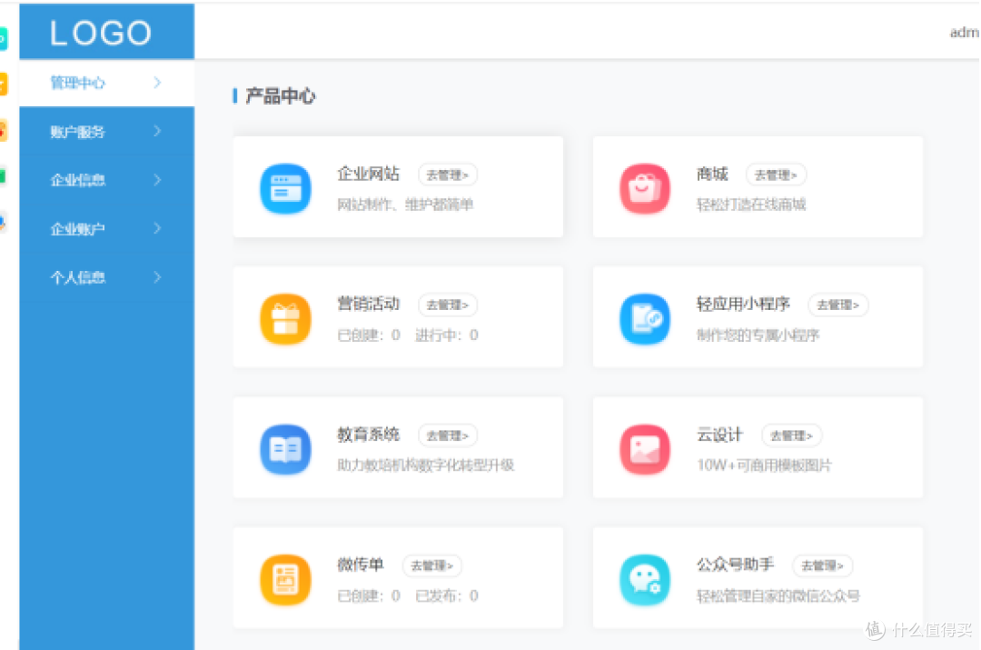Image resolution: width=981 pixels, height=650 pixels.
Task: Click the 10W+可商用模板图片 description
Action: pos(764,465)
